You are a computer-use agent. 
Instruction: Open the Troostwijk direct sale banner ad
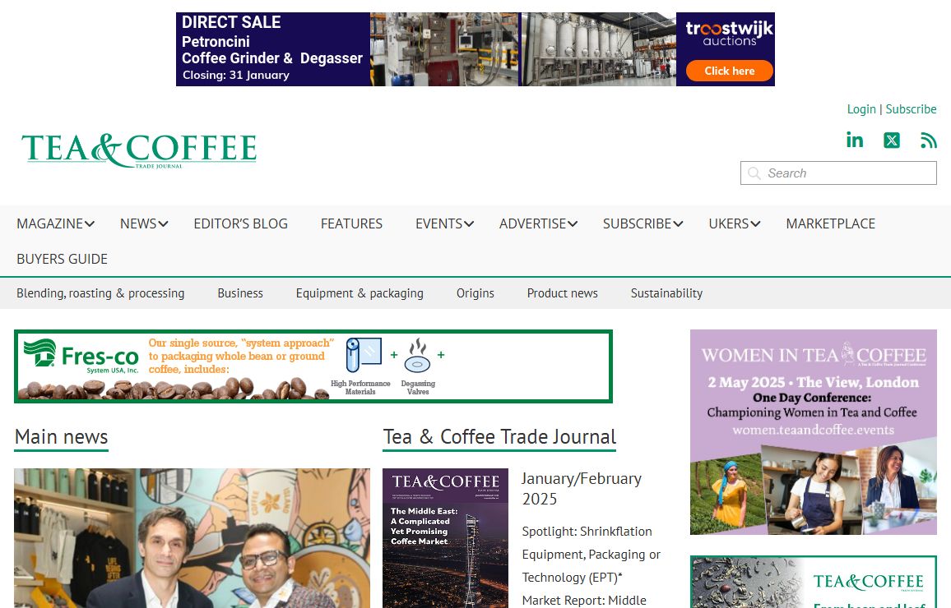tap(475, 49)
